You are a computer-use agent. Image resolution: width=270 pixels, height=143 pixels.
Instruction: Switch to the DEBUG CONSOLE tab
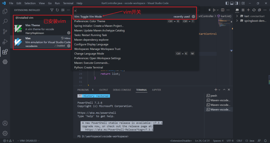(x=122, y=90)
